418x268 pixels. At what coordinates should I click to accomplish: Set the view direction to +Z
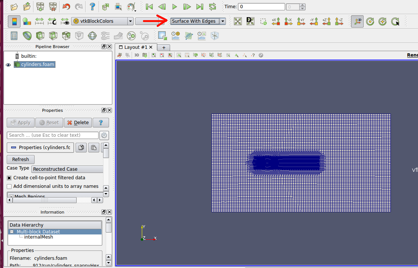pos(326,21)
